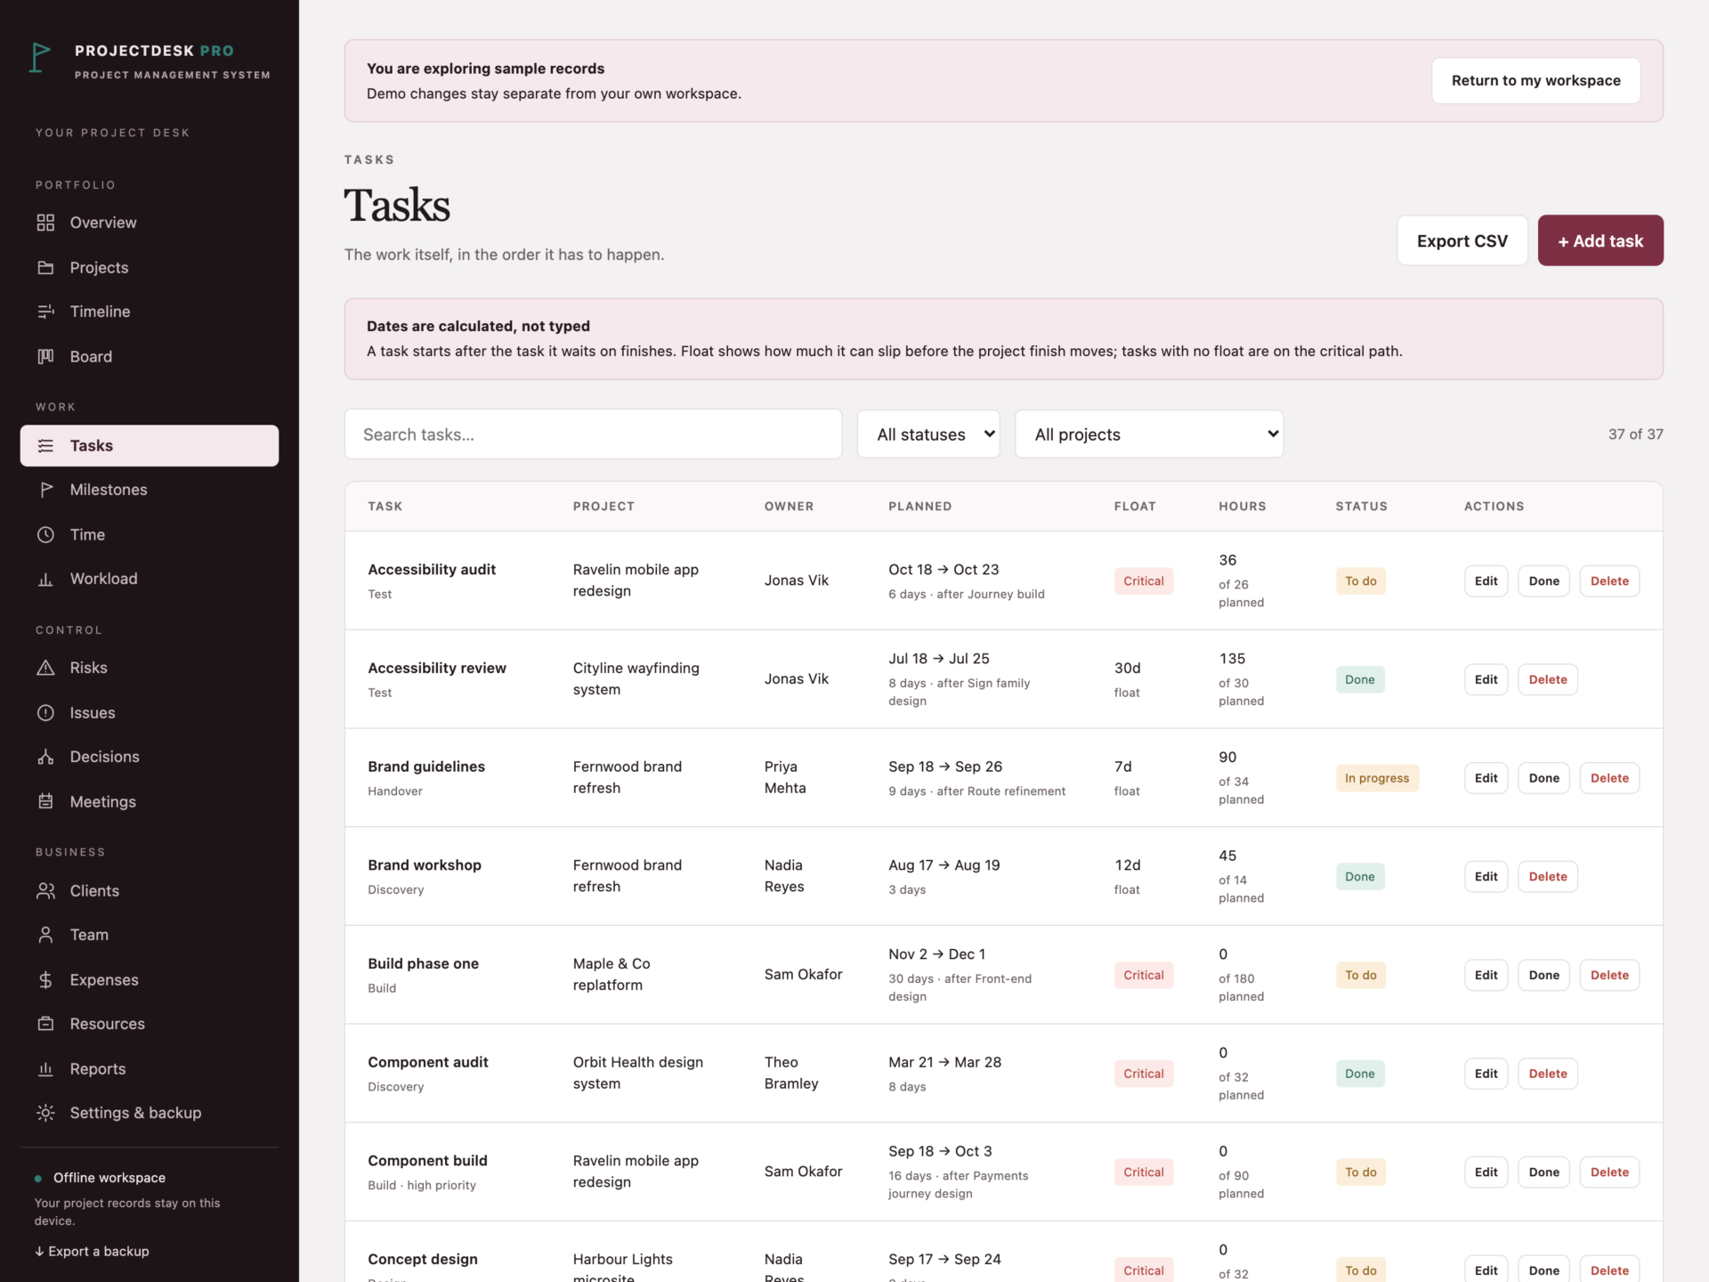
Task: Click the FLOAT column header
Action: point(1135,506)
